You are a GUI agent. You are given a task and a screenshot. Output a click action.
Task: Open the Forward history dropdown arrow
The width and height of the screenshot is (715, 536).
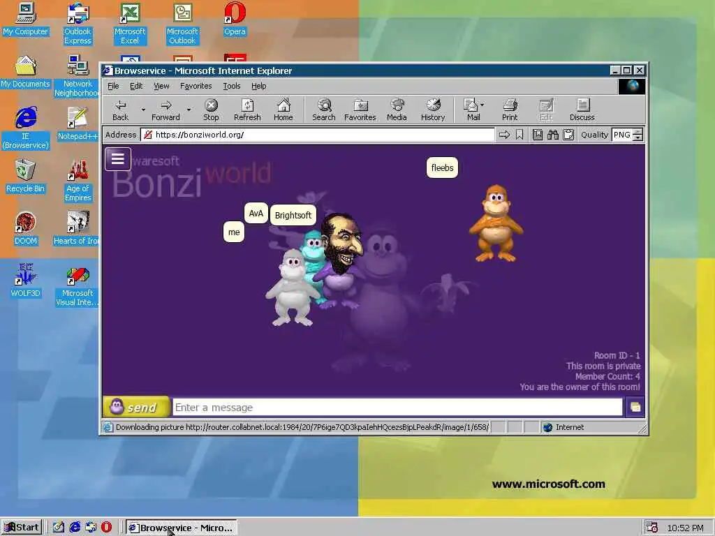(x=189, y=110)
